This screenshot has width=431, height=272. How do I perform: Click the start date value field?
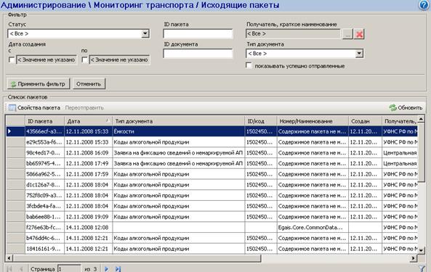click(47, 59)
